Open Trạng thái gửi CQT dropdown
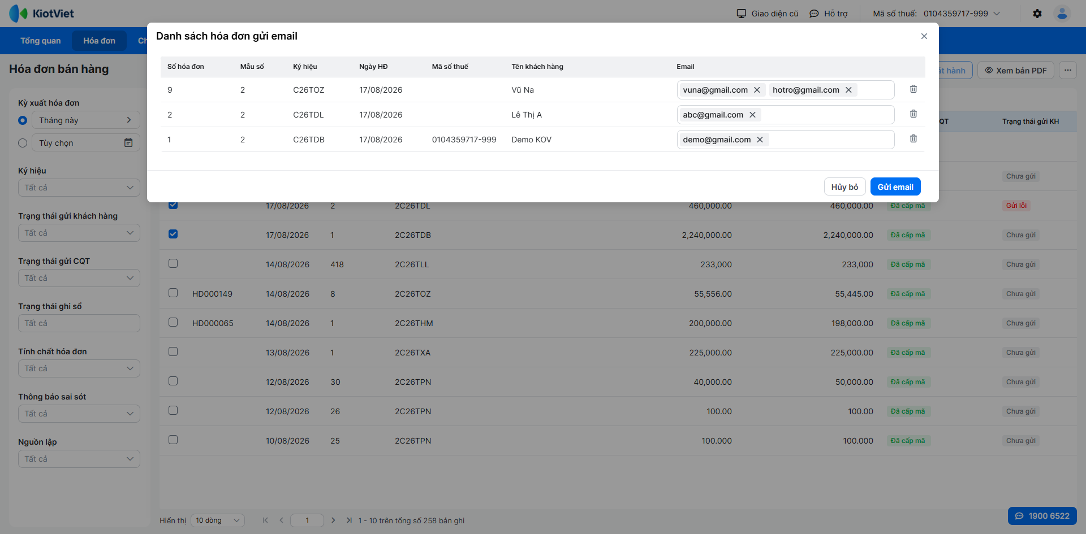The width and height of the screenshot is (1086, 534). click(79, 278)
